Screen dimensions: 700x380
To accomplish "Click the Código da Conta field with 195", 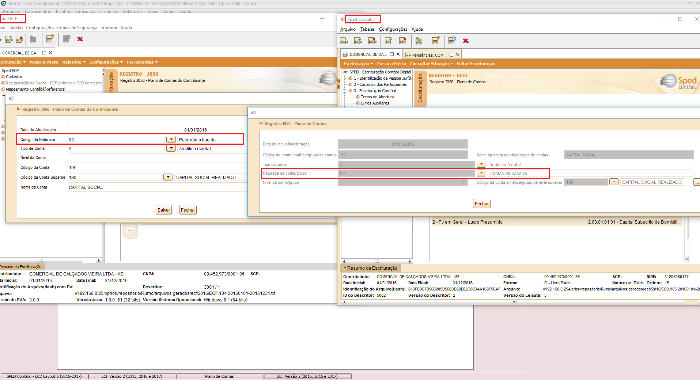I will (157, 167).
